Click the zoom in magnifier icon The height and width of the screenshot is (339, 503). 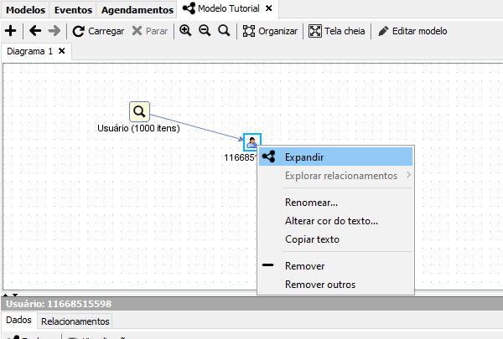click(185, 31)
